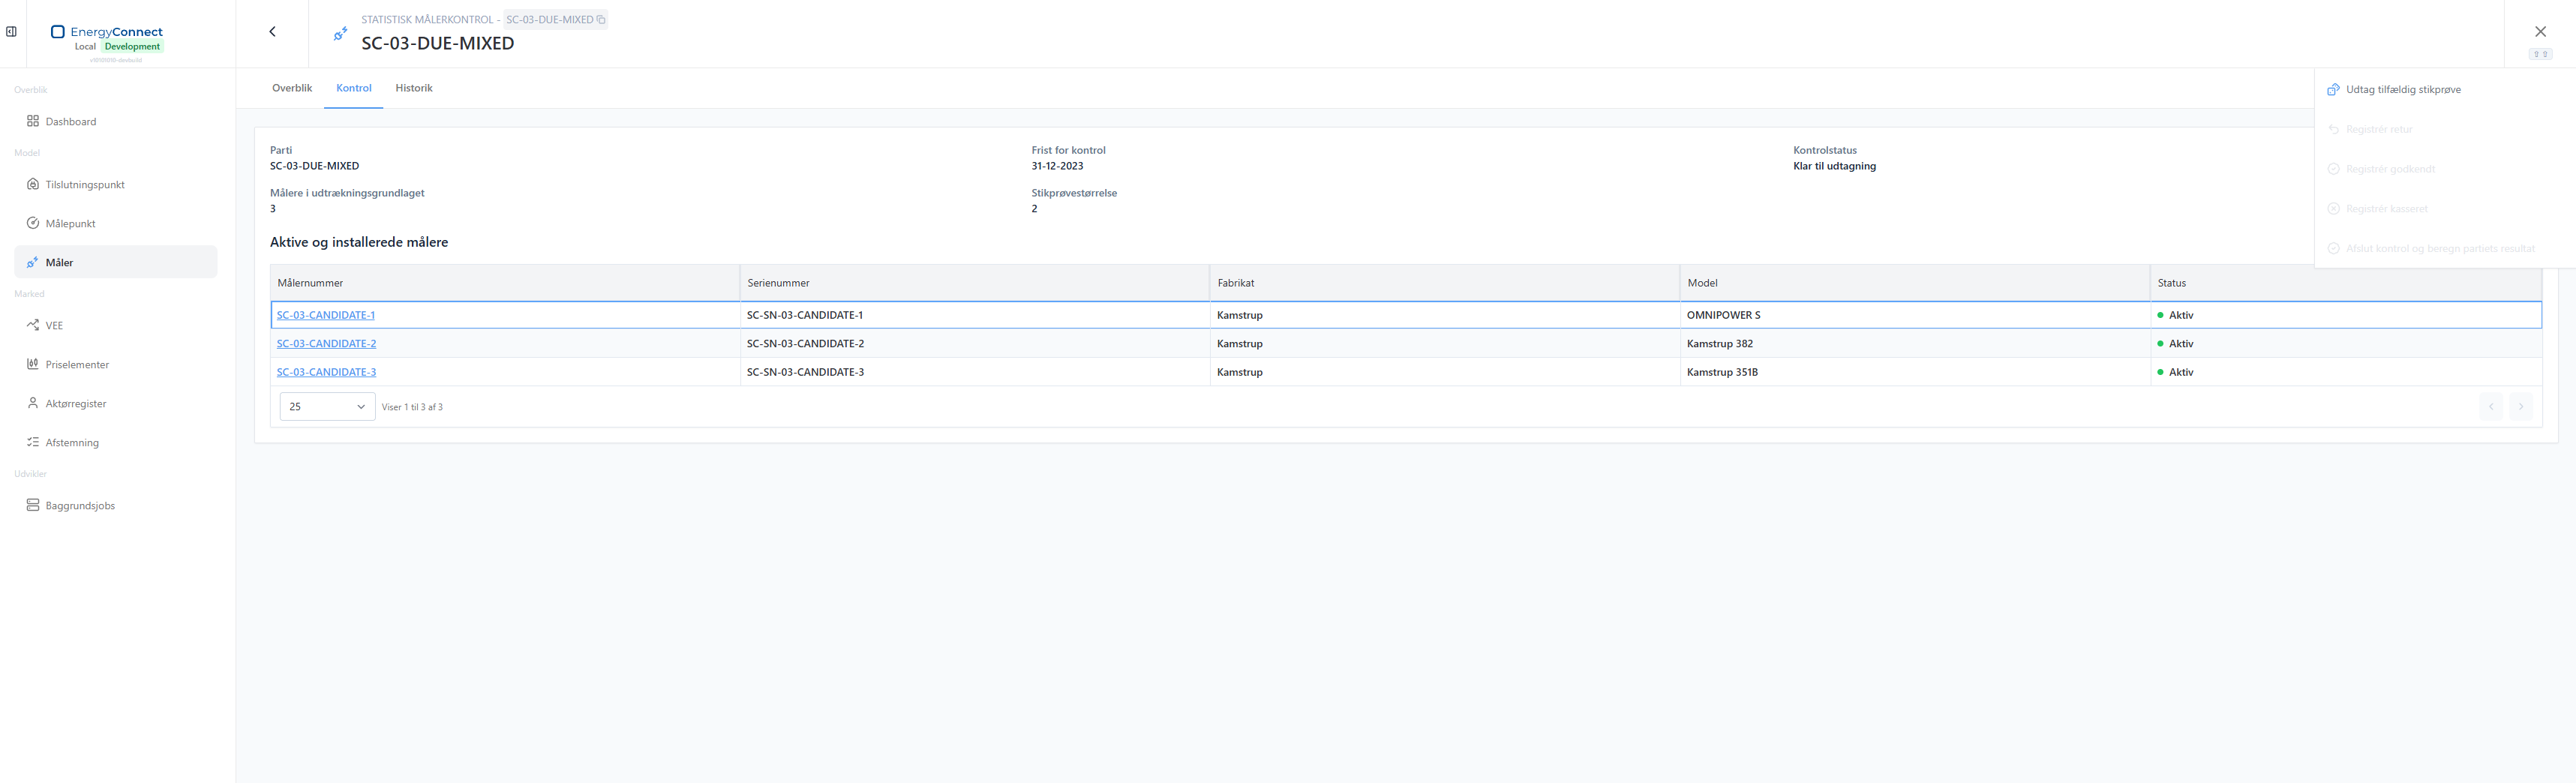
Task: Click the Serienummer column header
Action: 975,283
